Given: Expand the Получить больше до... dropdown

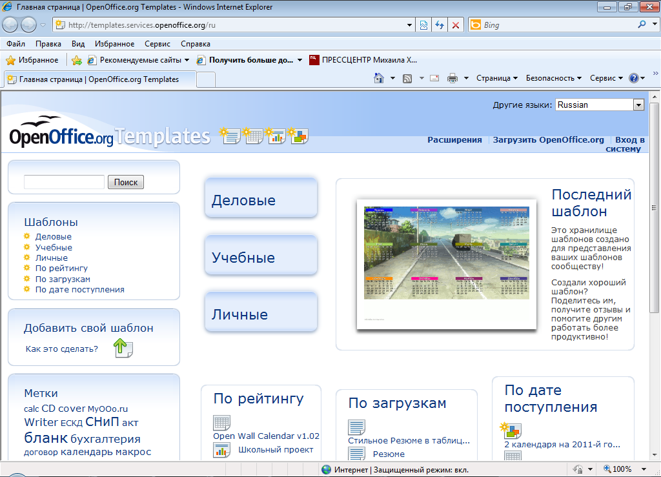Looking at the screenshot, I should point(300,60).
